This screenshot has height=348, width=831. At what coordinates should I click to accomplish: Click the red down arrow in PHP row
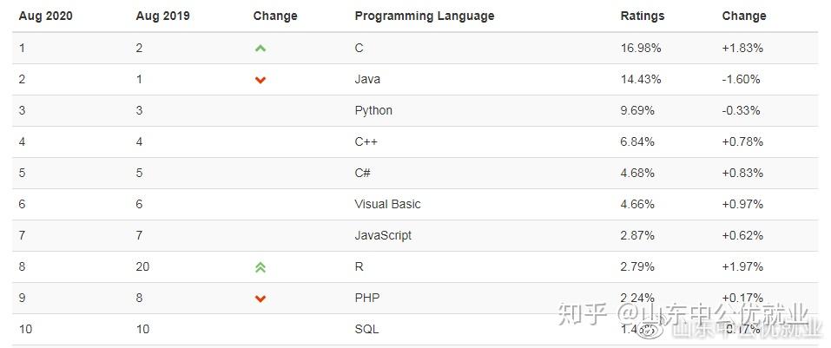261,299
